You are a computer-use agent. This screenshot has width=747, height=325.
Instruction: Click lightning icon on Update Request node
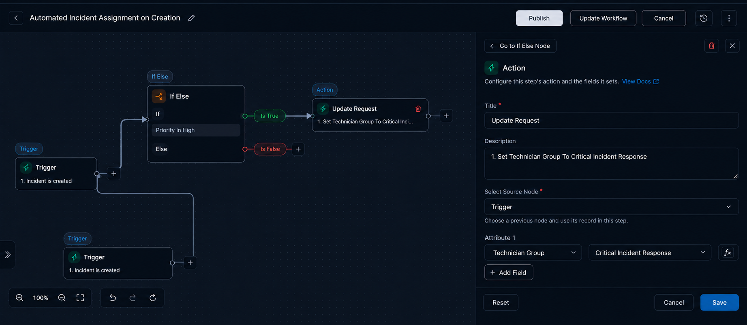point(323,108)
